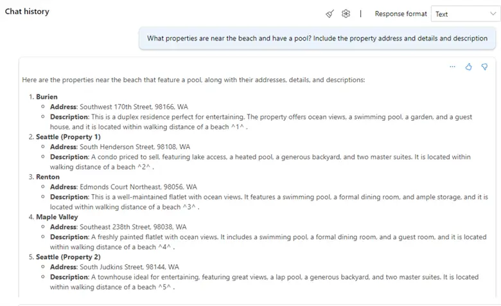Image resolution: width=501 pixels, height=306 pixels.
Task: Open chat settings gear
Action: pos(346,14)
